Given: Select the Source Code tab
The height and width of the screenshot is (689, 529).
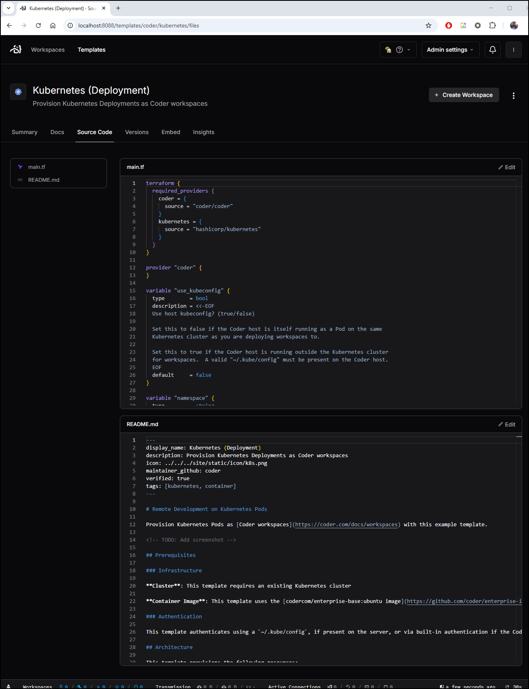Looking at the screenshot, I should [94, 132].
